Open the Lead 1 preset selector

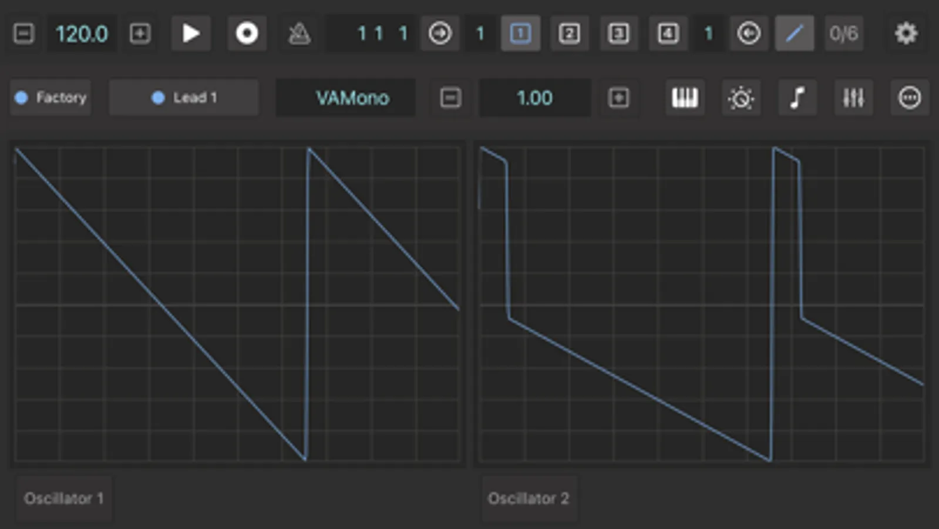coord(184,98)
